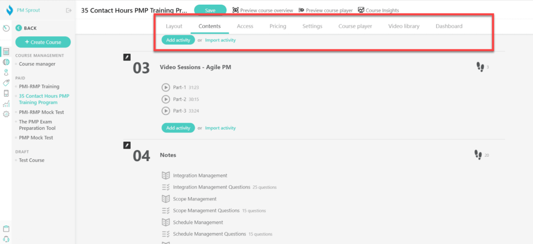Image resolution: width=533 pixels, height=244 pixels.
Task: Open the globe site icon in sidebar
Action: (6, 62)
